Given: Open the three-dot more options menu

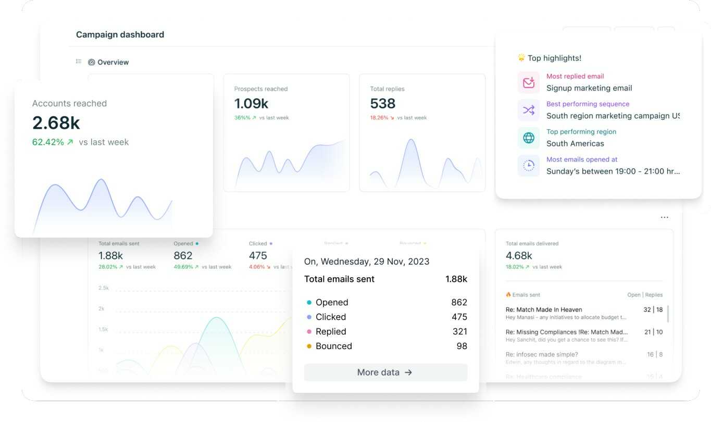Looking at the screenshot, I should pyautogui.click(x=664, y=217).
